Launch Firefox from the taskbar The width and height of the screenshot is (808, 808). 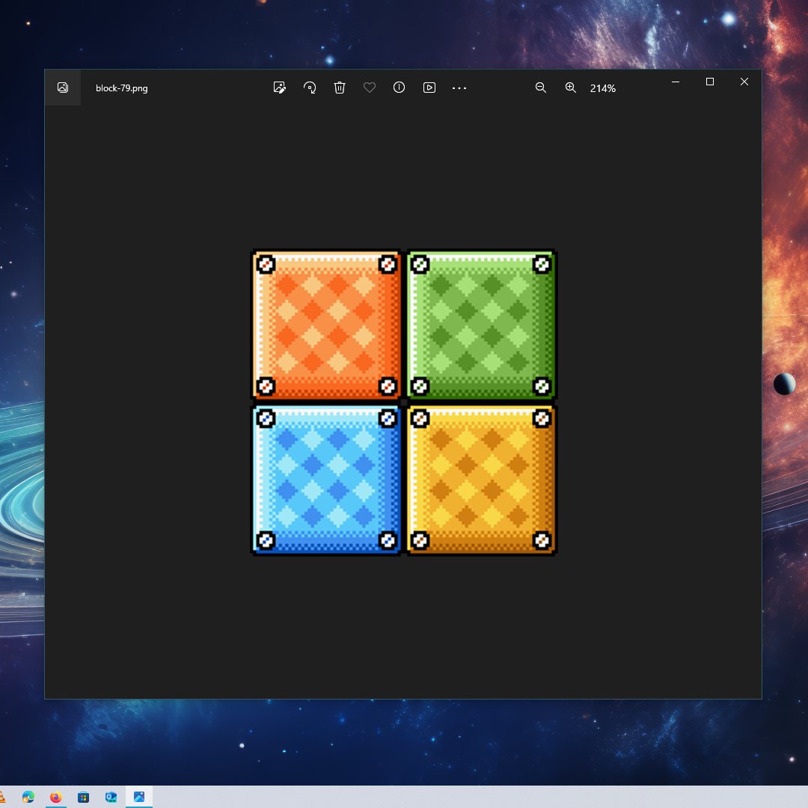coord(55,797)
